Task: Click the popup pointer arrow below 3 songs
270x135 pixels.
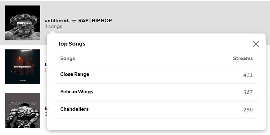Action: 53,32
